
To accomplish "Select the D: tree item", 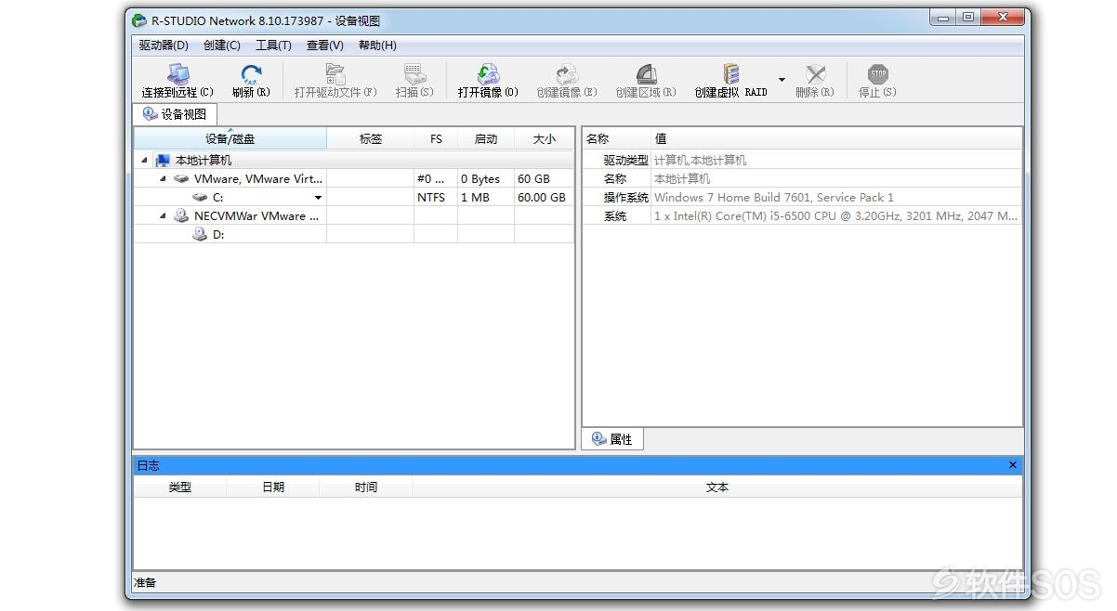I will [218, 235].
